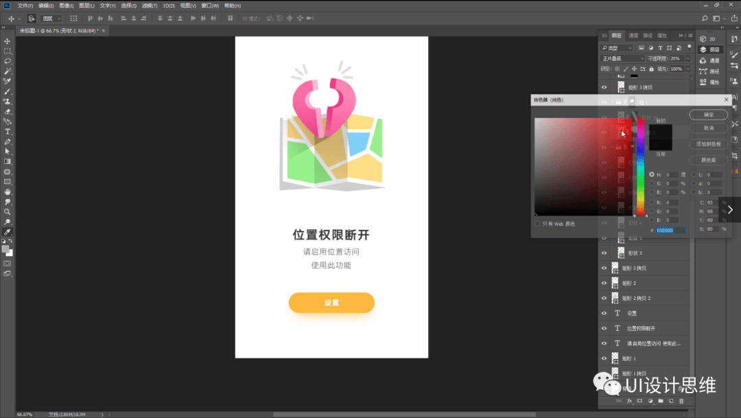Filter layers by type layer (T) icon
Viewport: 741px width, 418px height.
tap(660, 48)
